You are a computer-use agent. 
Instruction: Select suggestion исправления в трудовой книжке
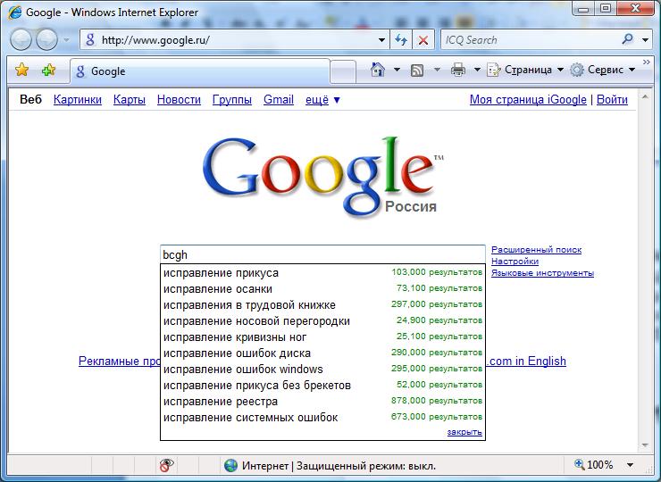(323, 304)
